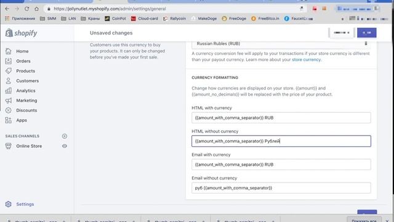Open the Приложения apps bookmark
The image size is (394, 222).
click(x=20, y=18)
